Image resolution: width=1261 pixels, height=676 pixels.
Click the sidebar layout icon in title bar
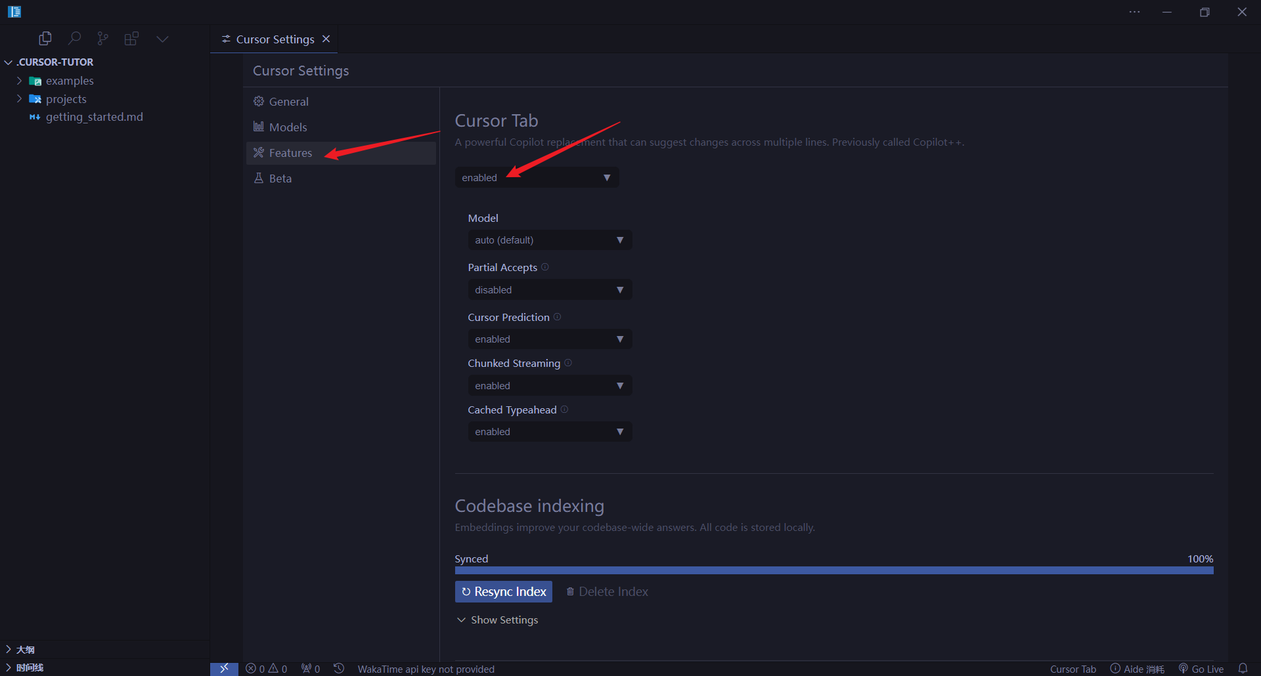pyautogui.click(x=14, y=12)
